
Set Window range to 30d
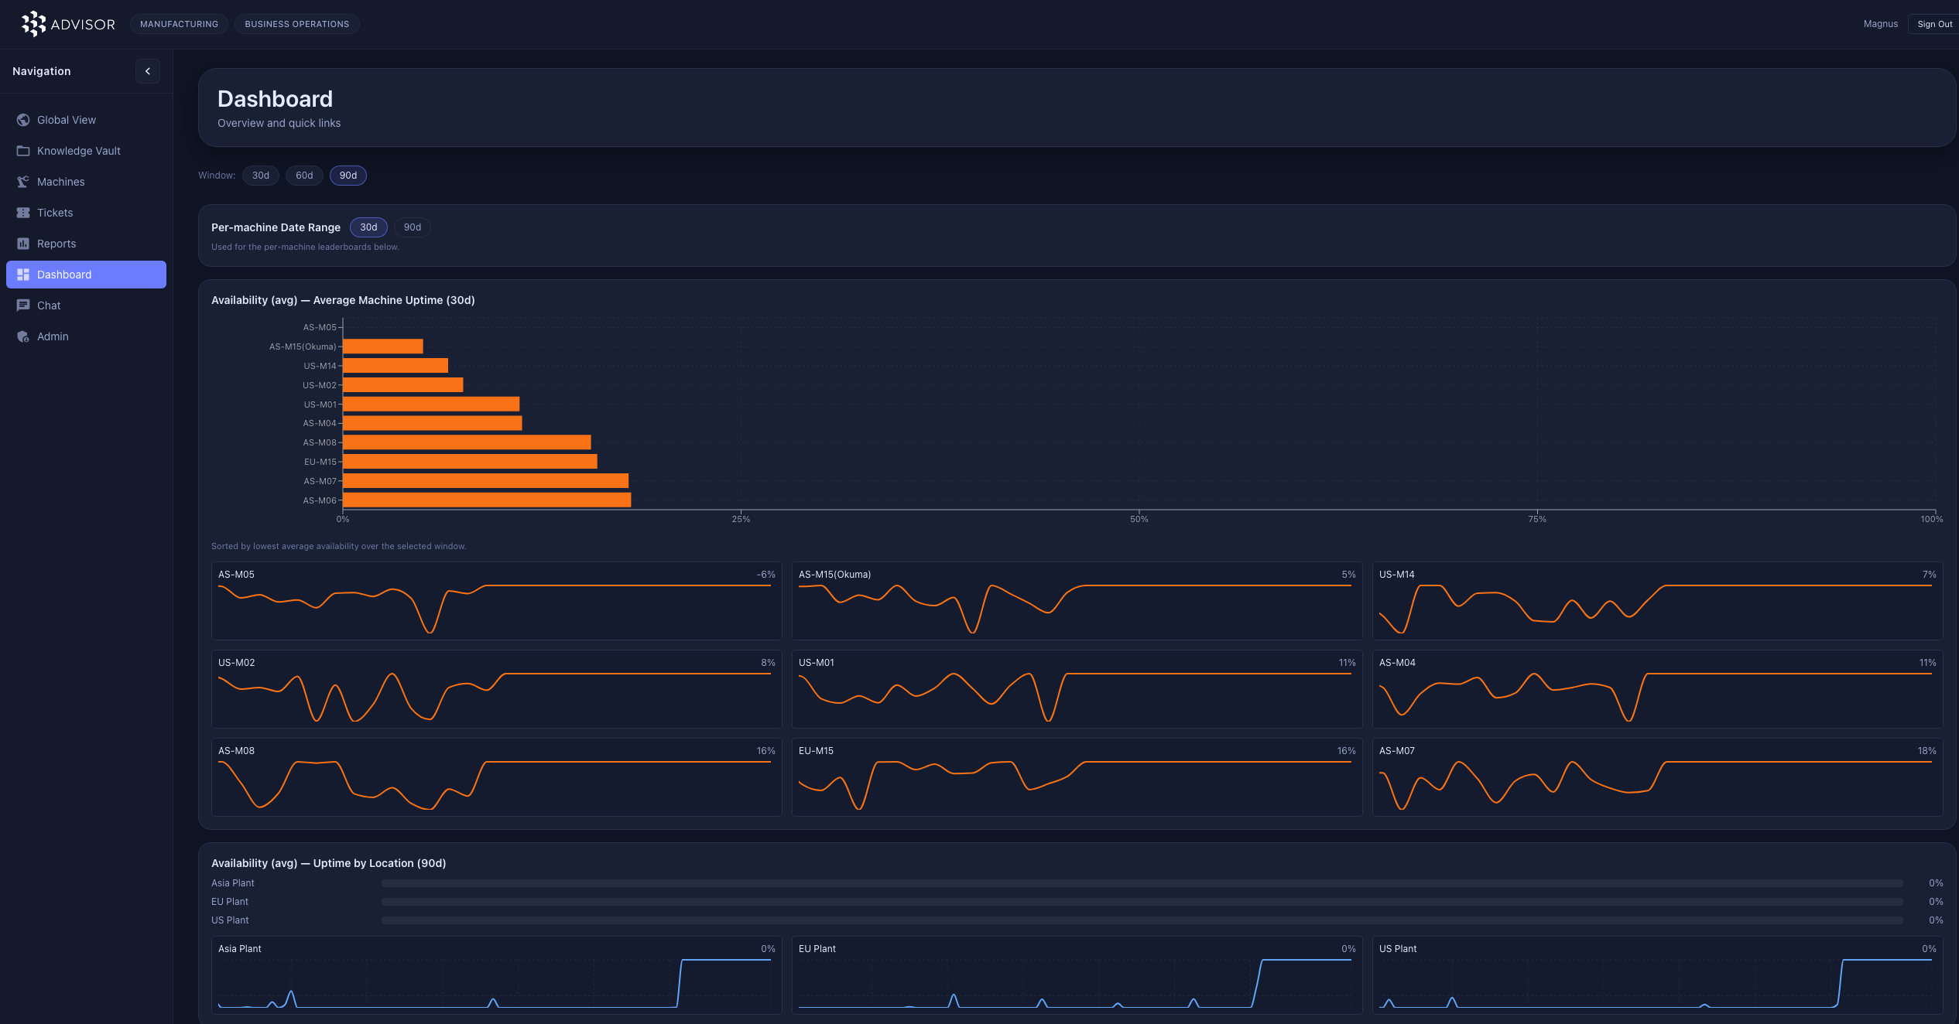[260, 176]
